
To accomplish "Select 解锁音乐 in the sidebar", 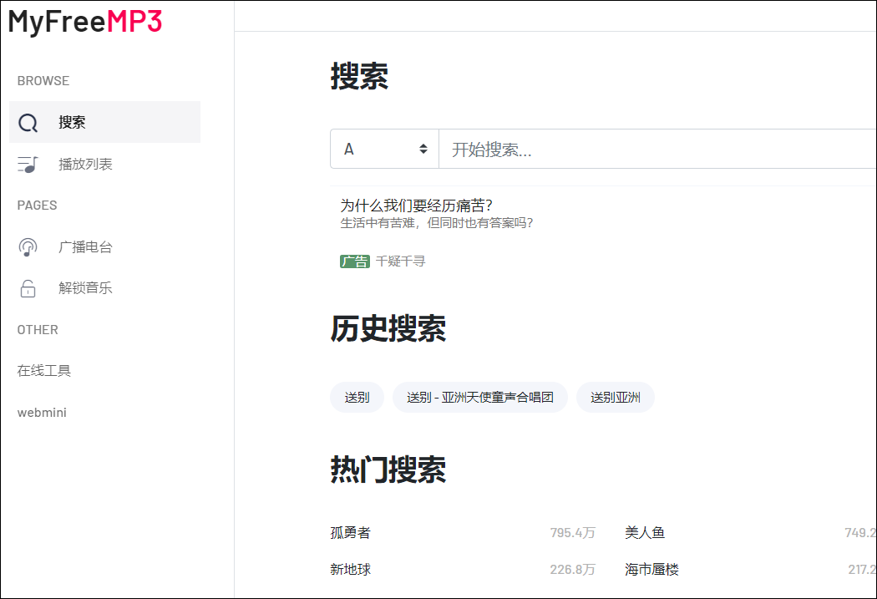I will pyautogui.click(x=85, y=289).
